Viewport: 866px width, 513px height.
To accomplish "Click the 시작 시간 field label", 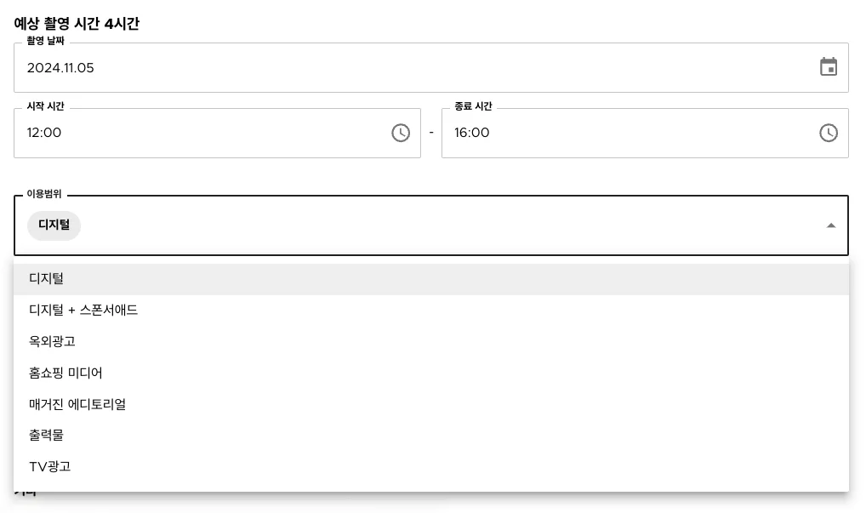I will click(x=45, y=106).
